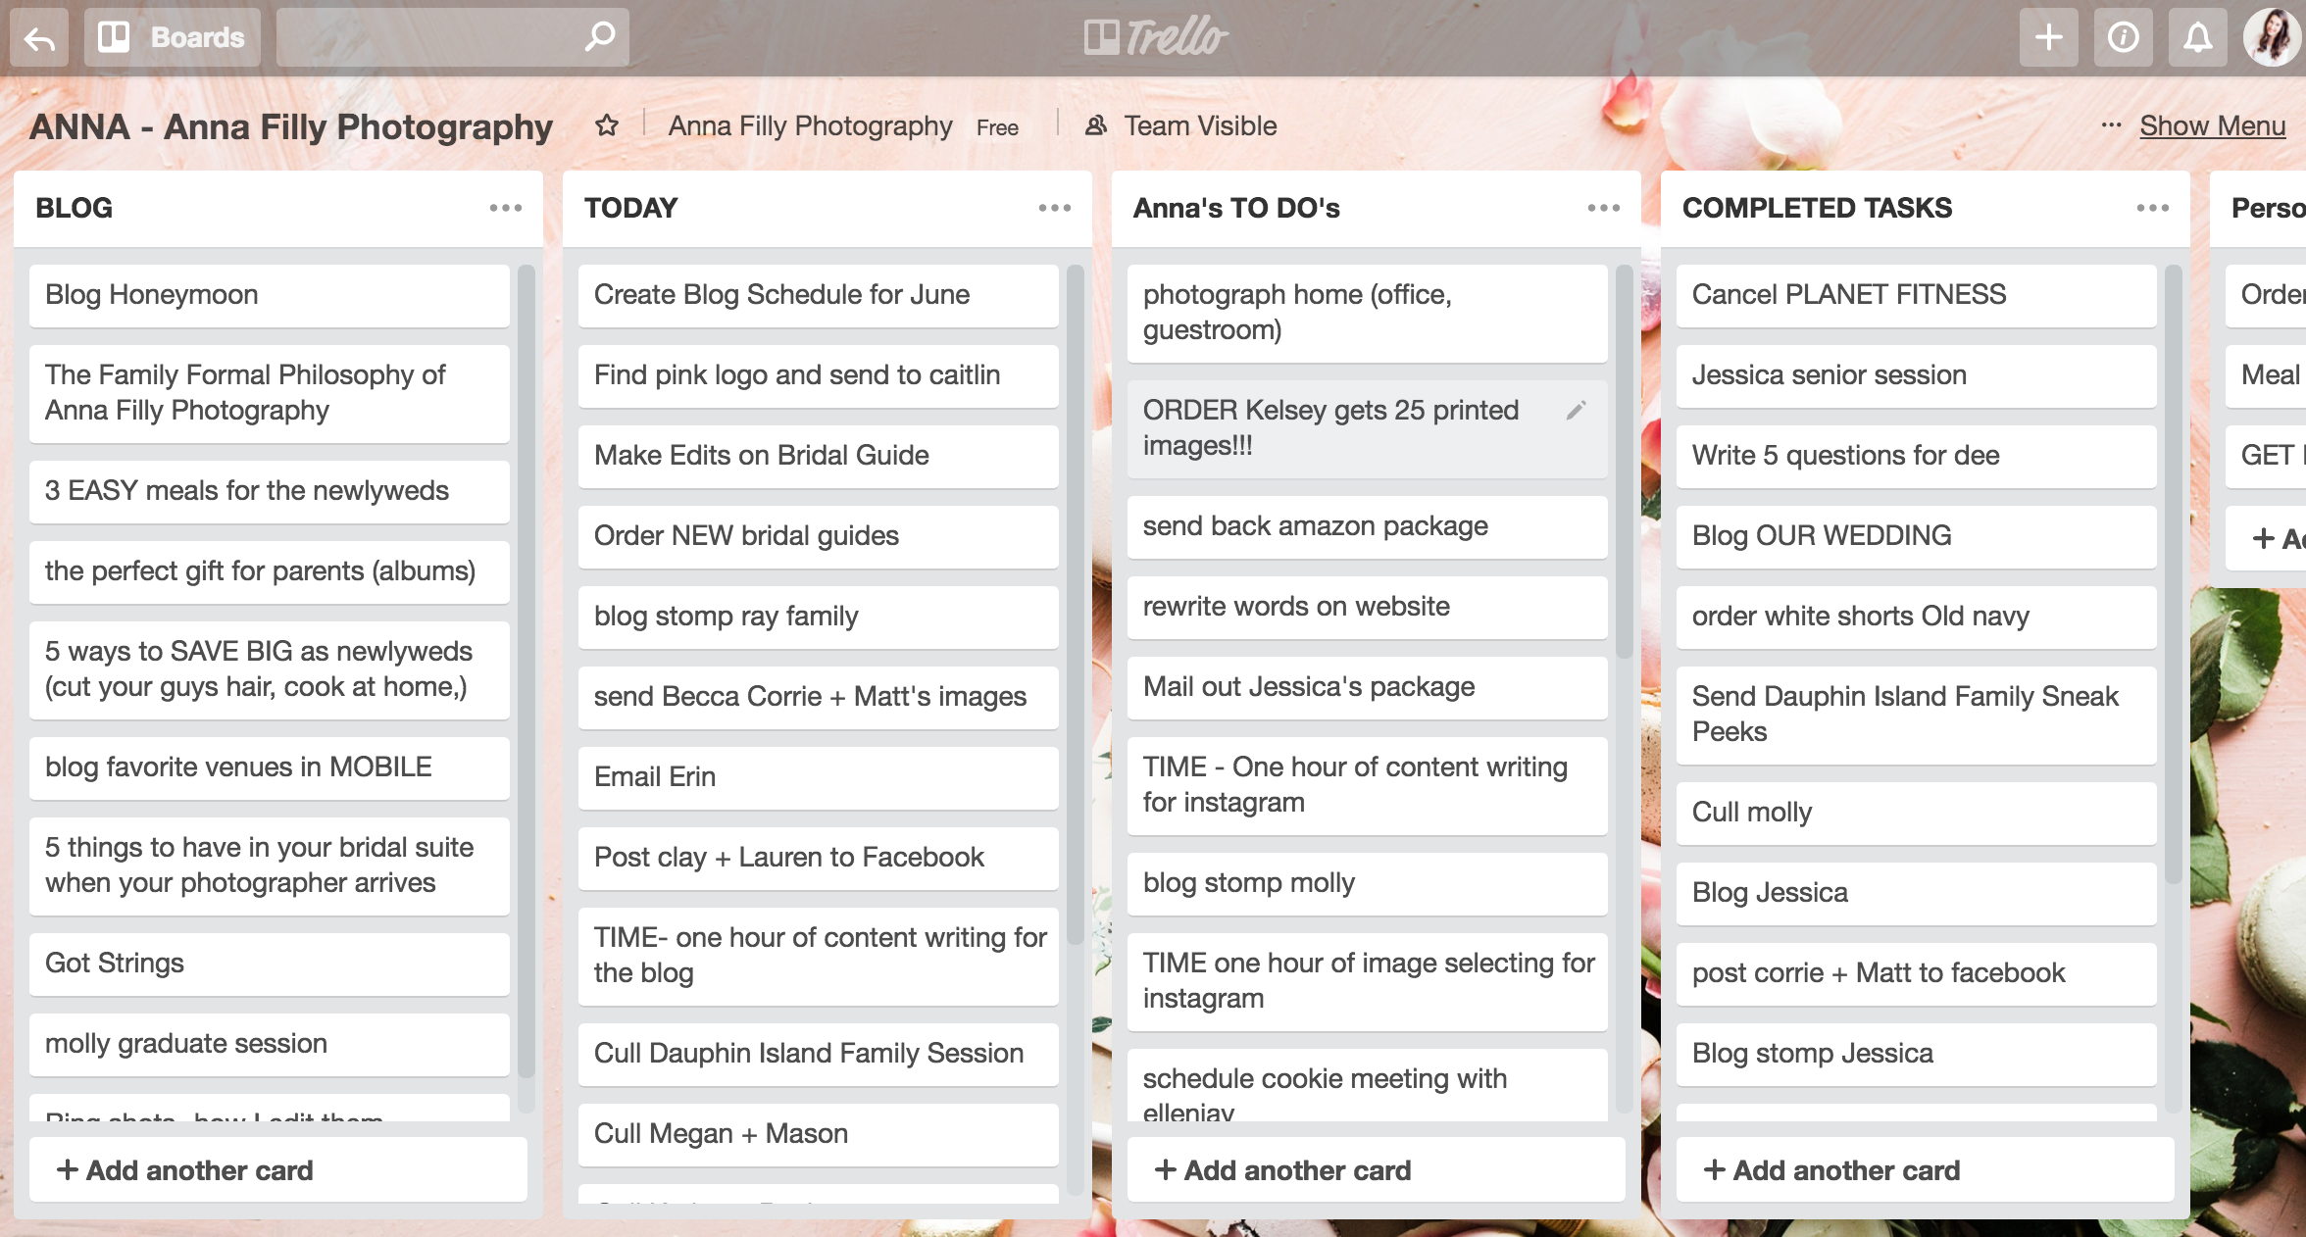The width and height of the screenshot is (2306, 1237).
Task: Click into the search input field
Action: click(x=452, y=37)
